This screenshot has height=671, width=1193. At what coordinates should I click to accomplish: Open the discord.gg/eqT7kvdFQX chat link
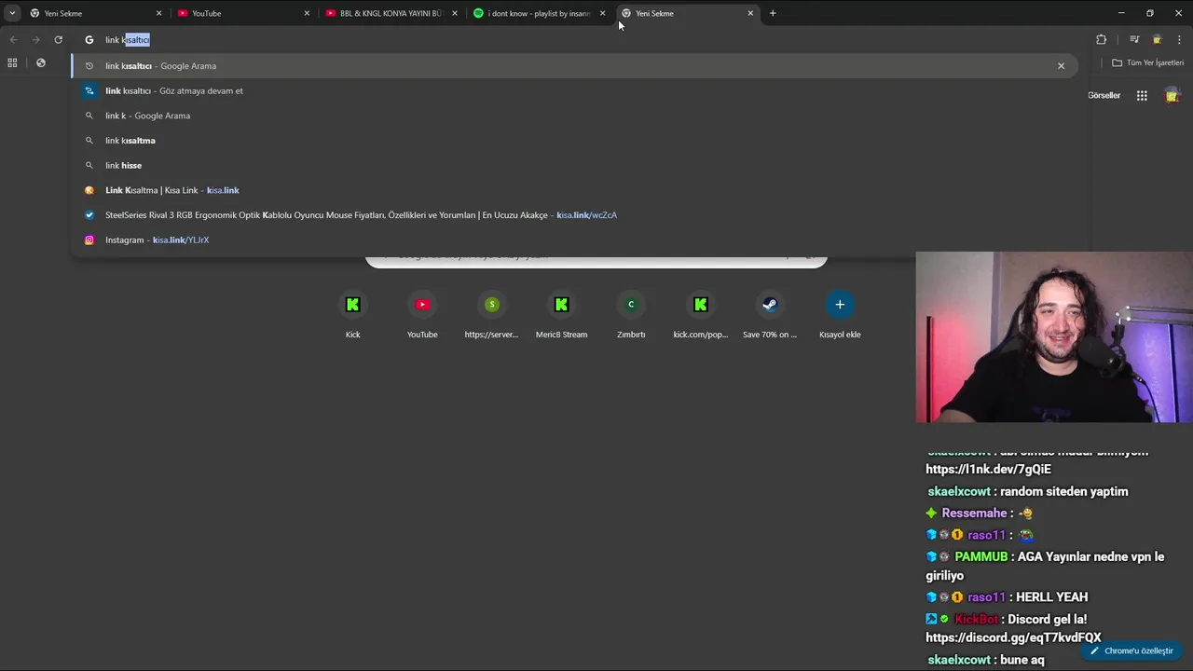point(1013,638)
